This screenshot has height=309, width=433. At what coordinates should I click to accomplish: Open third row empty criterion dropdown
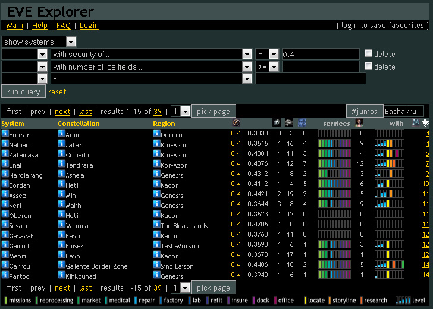(x=151, y=78)
